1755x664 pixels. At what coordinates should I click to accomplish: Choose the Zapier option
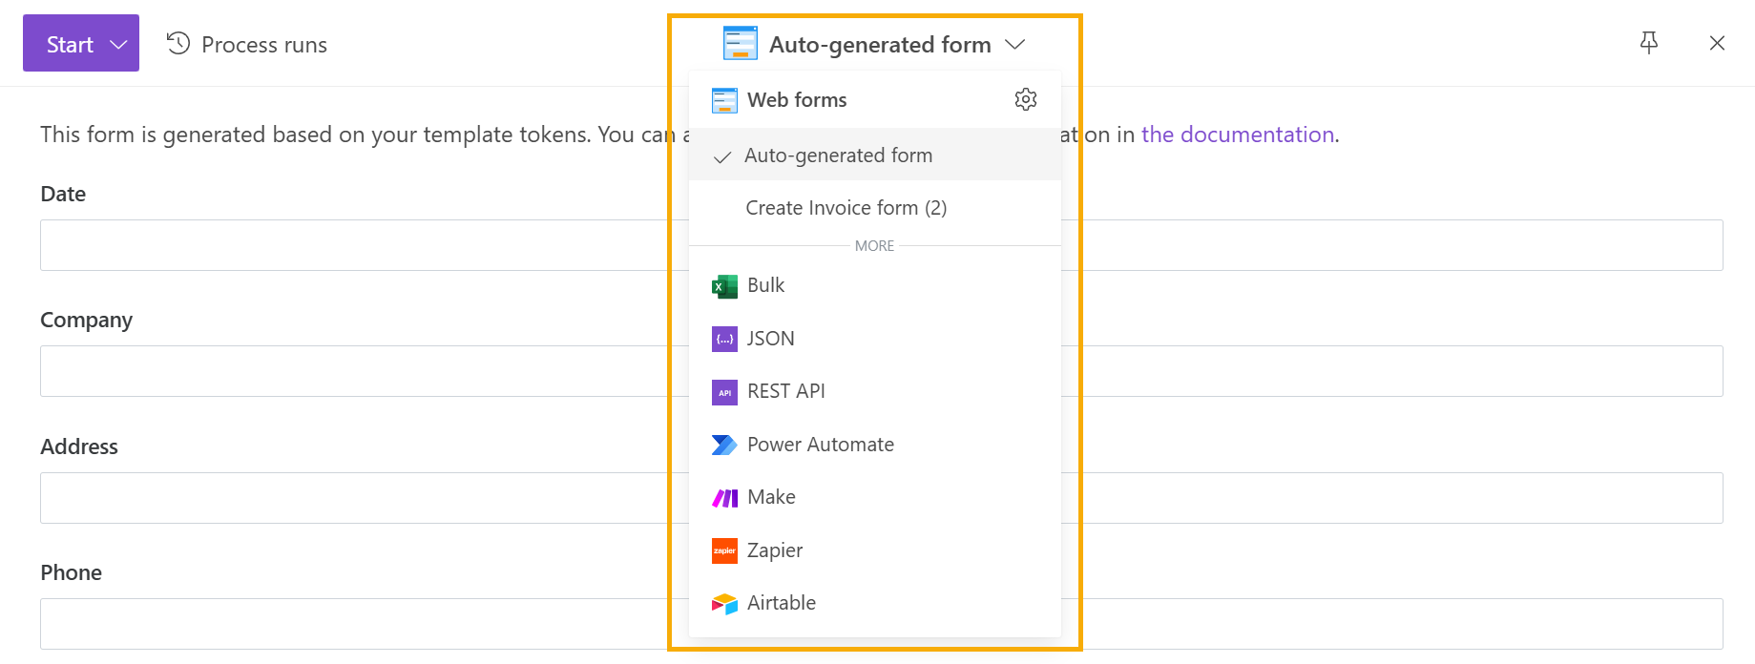(875, 550)
